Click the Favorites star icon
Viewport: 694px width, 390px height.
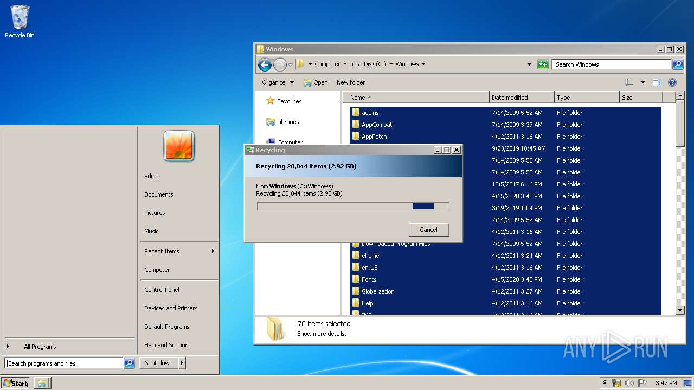271,101
